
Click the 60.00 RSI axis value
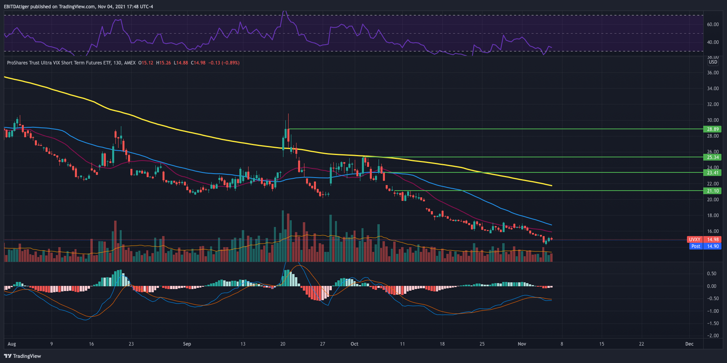[713, 25]
